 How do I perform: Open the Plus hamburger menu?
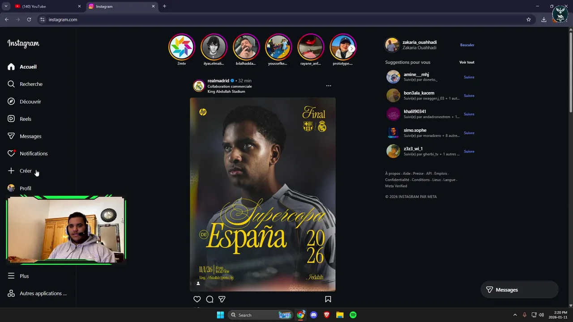(x=18, y=276)
